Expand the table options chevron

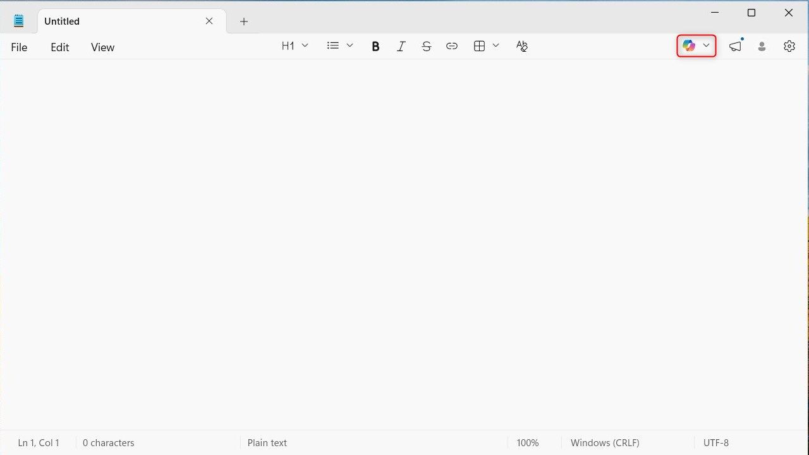pyautogui.click(x=496, y=45)
